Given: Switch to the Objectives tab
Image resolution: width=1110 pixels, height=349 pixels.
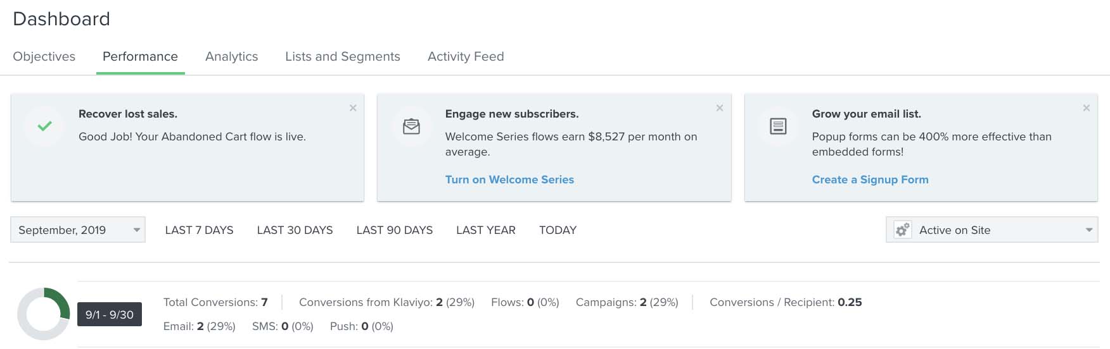Looking at the screenshot, I should pos(44,57).
